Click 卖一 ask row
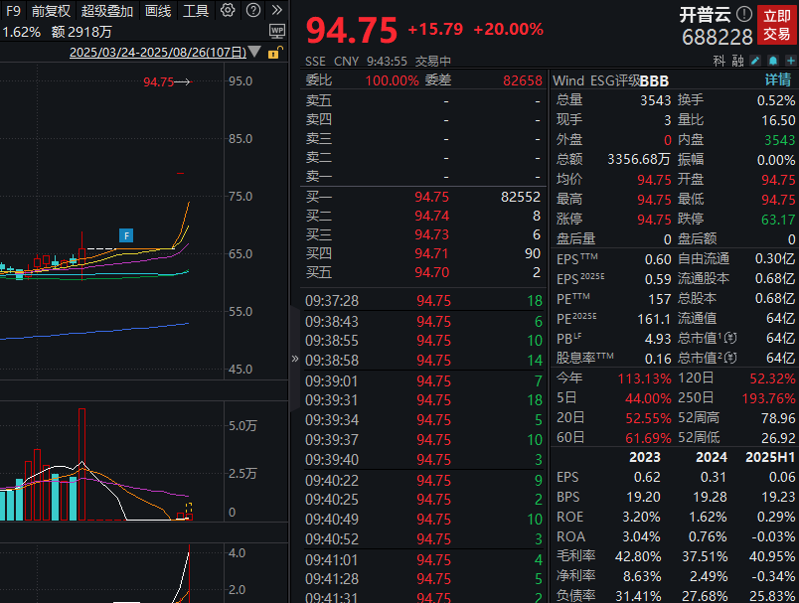 pos(423,177)
